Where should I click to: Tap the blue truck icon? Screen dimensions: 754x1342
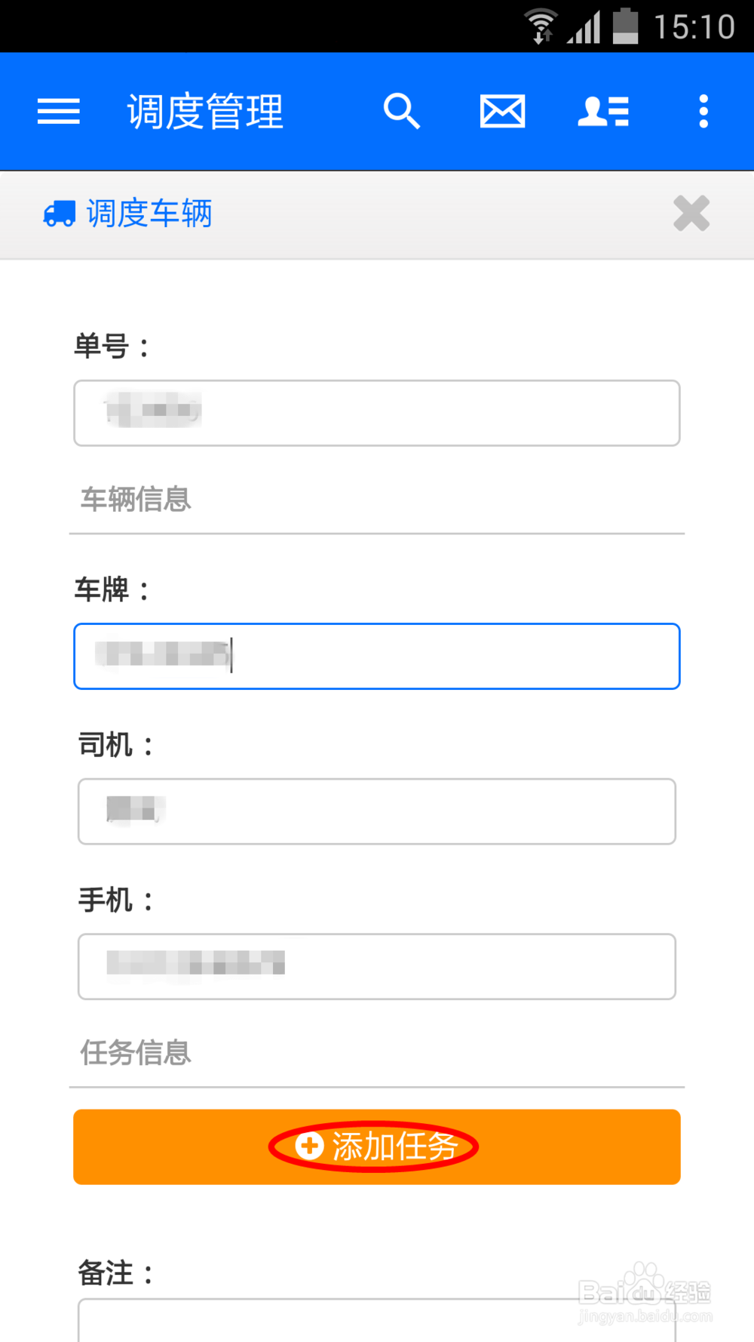pos(60,214)
